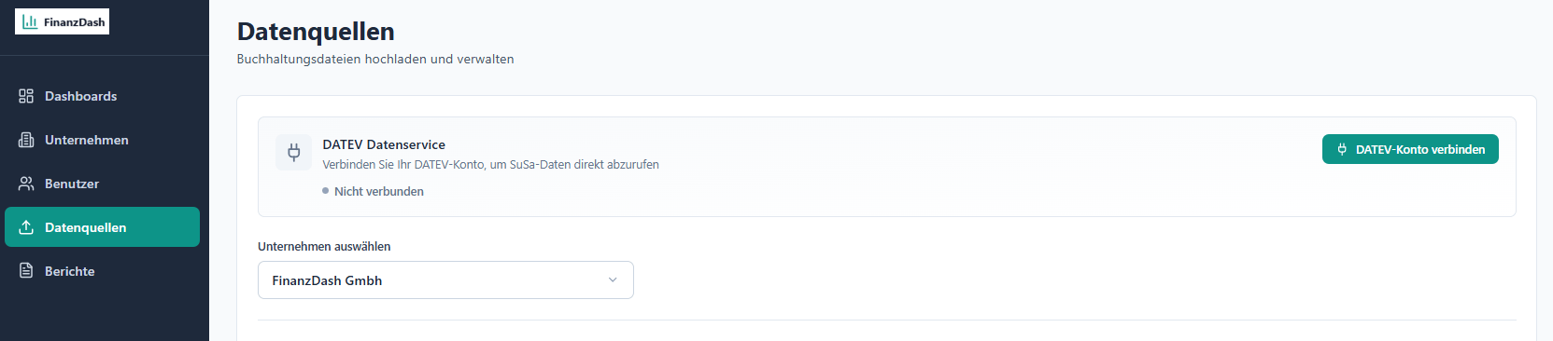Open the Benutzer page
Screen dimensions: 1553x341
pos(102,184)
